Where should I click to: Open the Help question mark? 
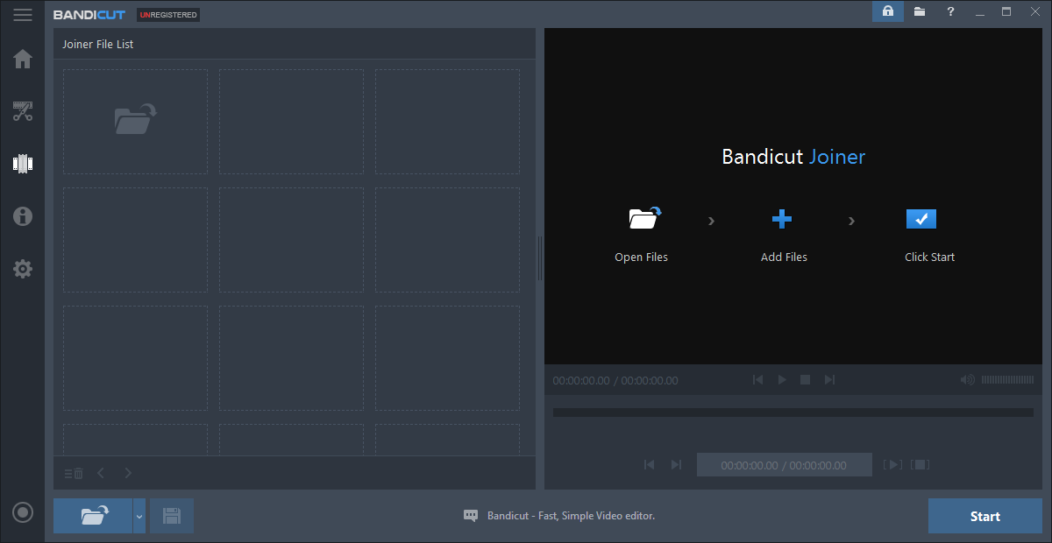click(950, 11)
